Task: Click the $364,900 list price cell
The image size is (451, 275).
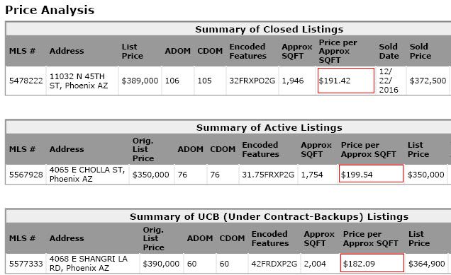Action: (427, 264)
